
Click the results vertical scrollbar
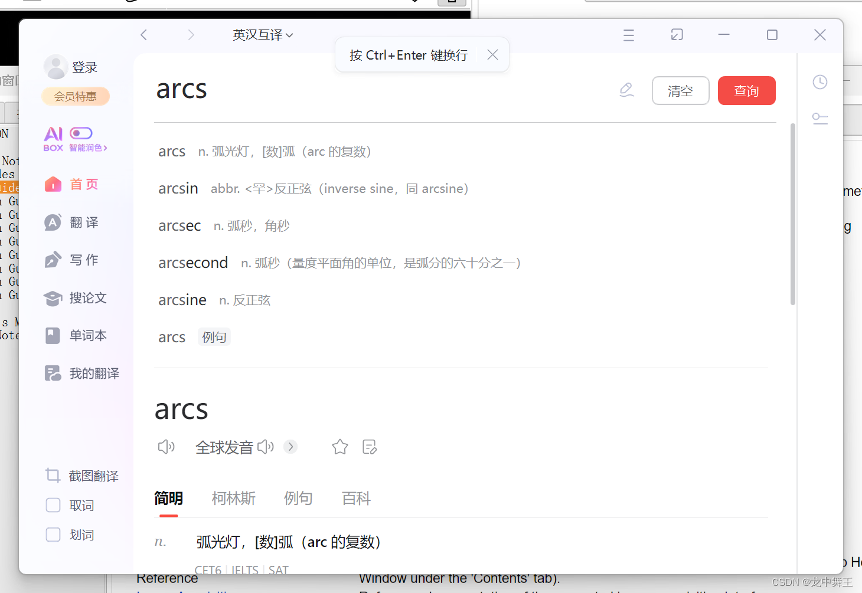point(792,214)
